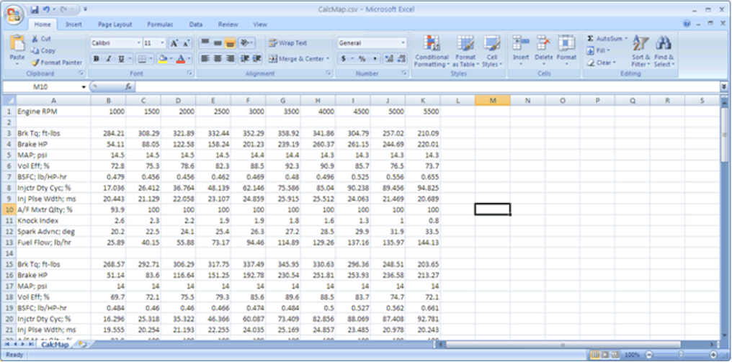Decrease decimal places
The height and width of the screenshot is (362, 732).
pyautogui.click(x=401, y=59)
